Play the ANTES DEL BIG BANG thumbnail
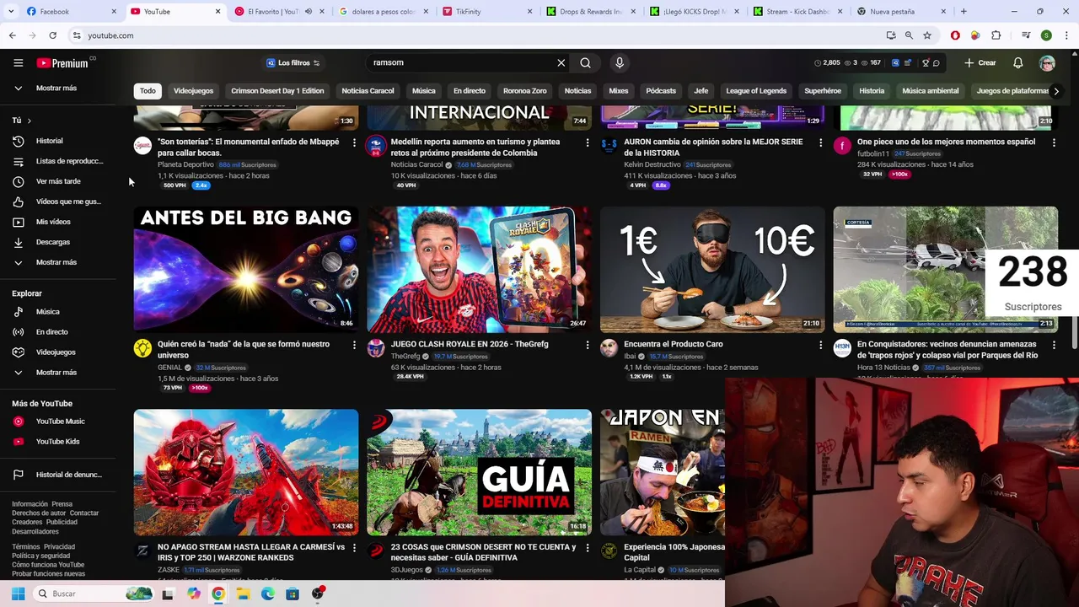The height and width of the screenshot is (607, 1079). (246, 270)
